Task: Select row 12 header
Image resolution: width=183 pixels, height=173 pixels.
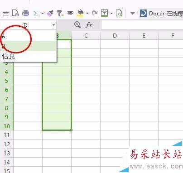Action: point(6,144)
